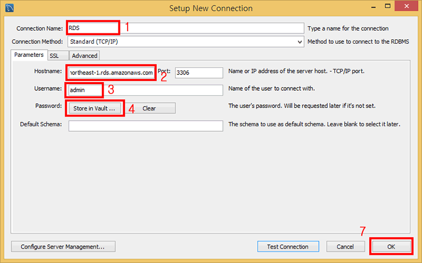The height and width of the screenshot is (263, 422).
Task: Select the Port field showing 3306
Action: [198, 73]
